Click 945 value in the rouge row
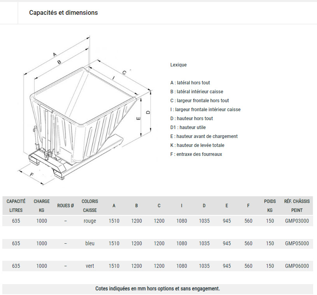The height and width of the screenshot is (295, 317). 227,221
